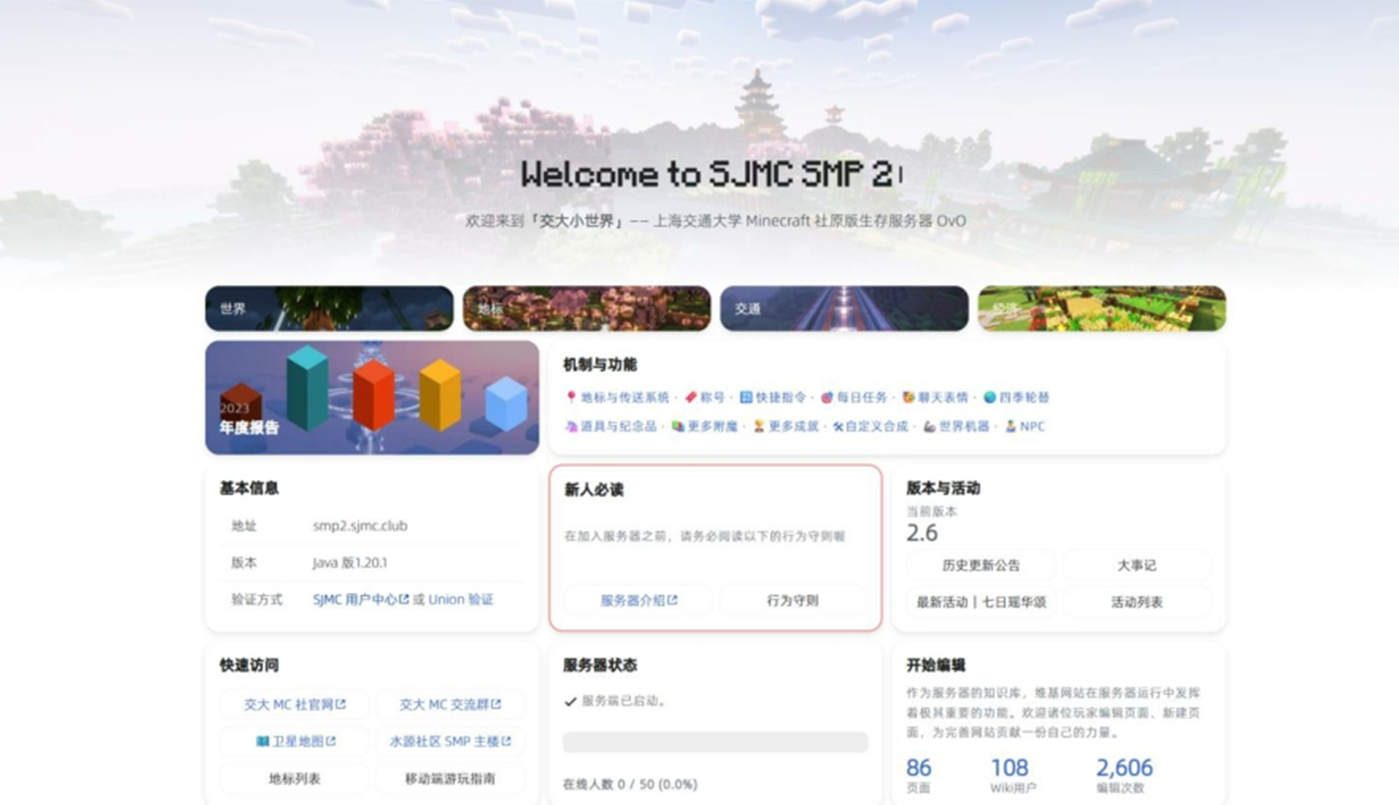Click the 快速访问 heading
The image size is (1399, 805).
249,665
